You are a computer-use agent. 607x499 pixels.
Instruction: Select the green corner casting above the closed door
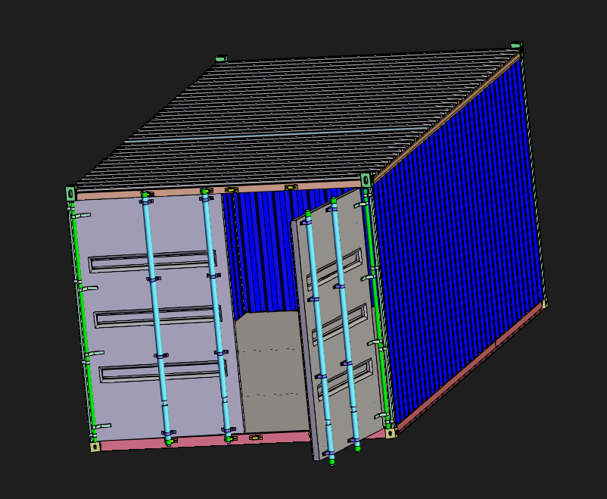tap(70, 193)
